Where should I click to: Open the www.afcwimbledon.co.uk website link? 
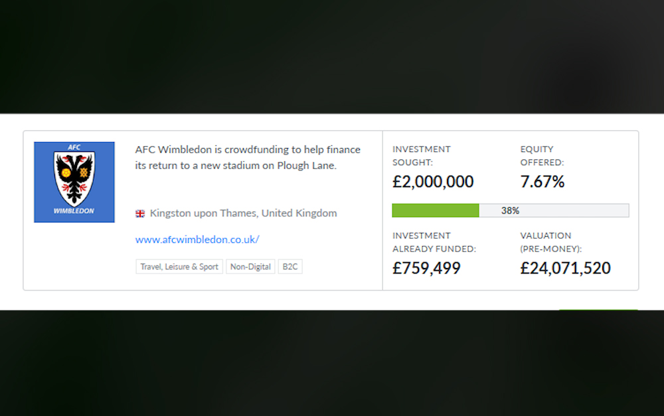(197, 240)
